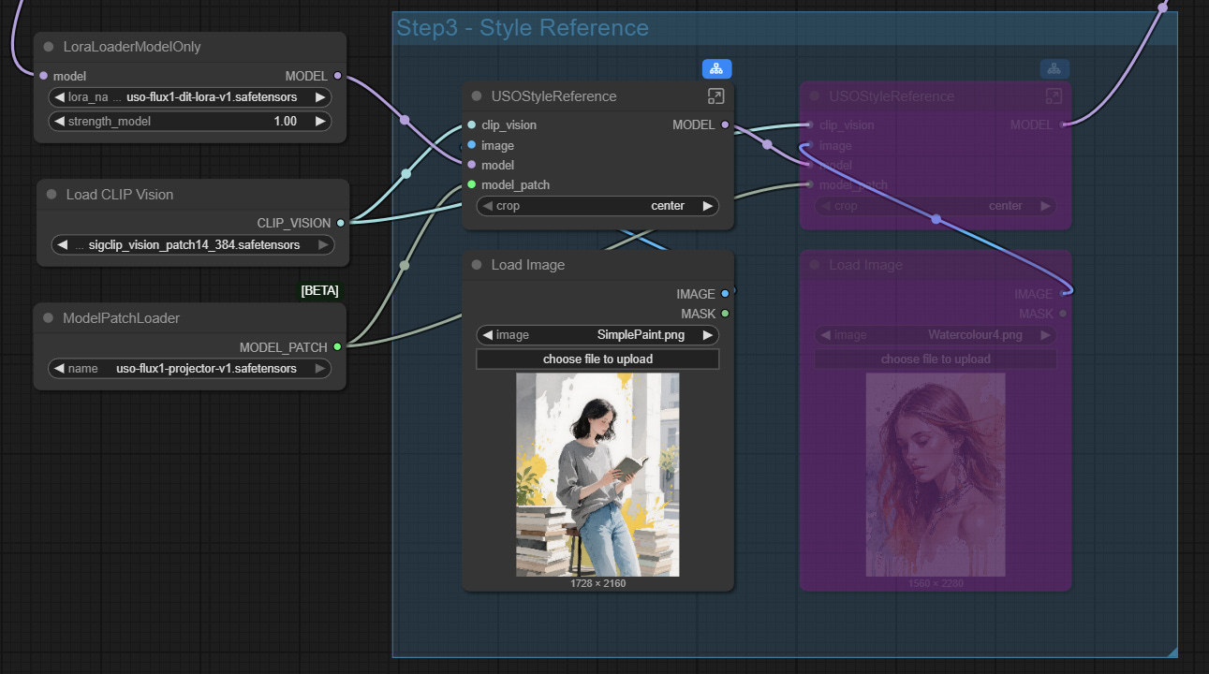The image size is (1209, 674).
Task: Collapse the Load CLIP Vision node via its title dot
Action: [52, 195]
